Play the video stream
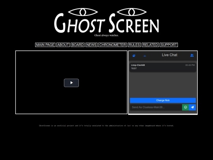 click(x=71, y=83)
